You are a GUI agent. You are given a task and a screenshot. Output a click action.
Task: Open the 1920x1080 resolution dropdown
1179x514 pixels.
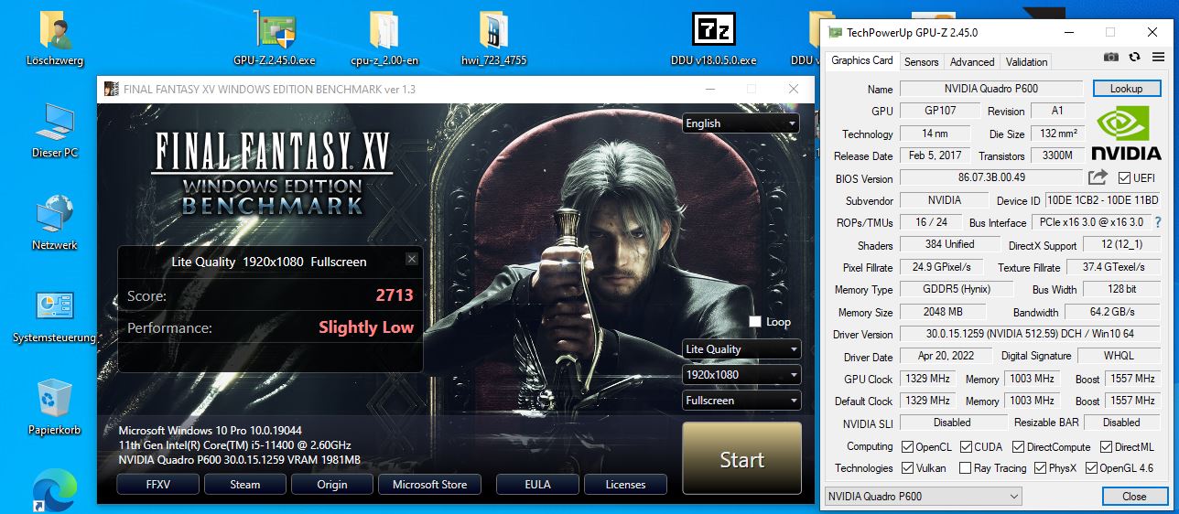(741, 375)
